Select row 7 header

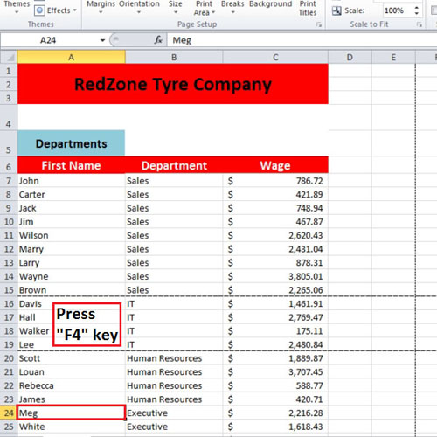tap(9, 181)
